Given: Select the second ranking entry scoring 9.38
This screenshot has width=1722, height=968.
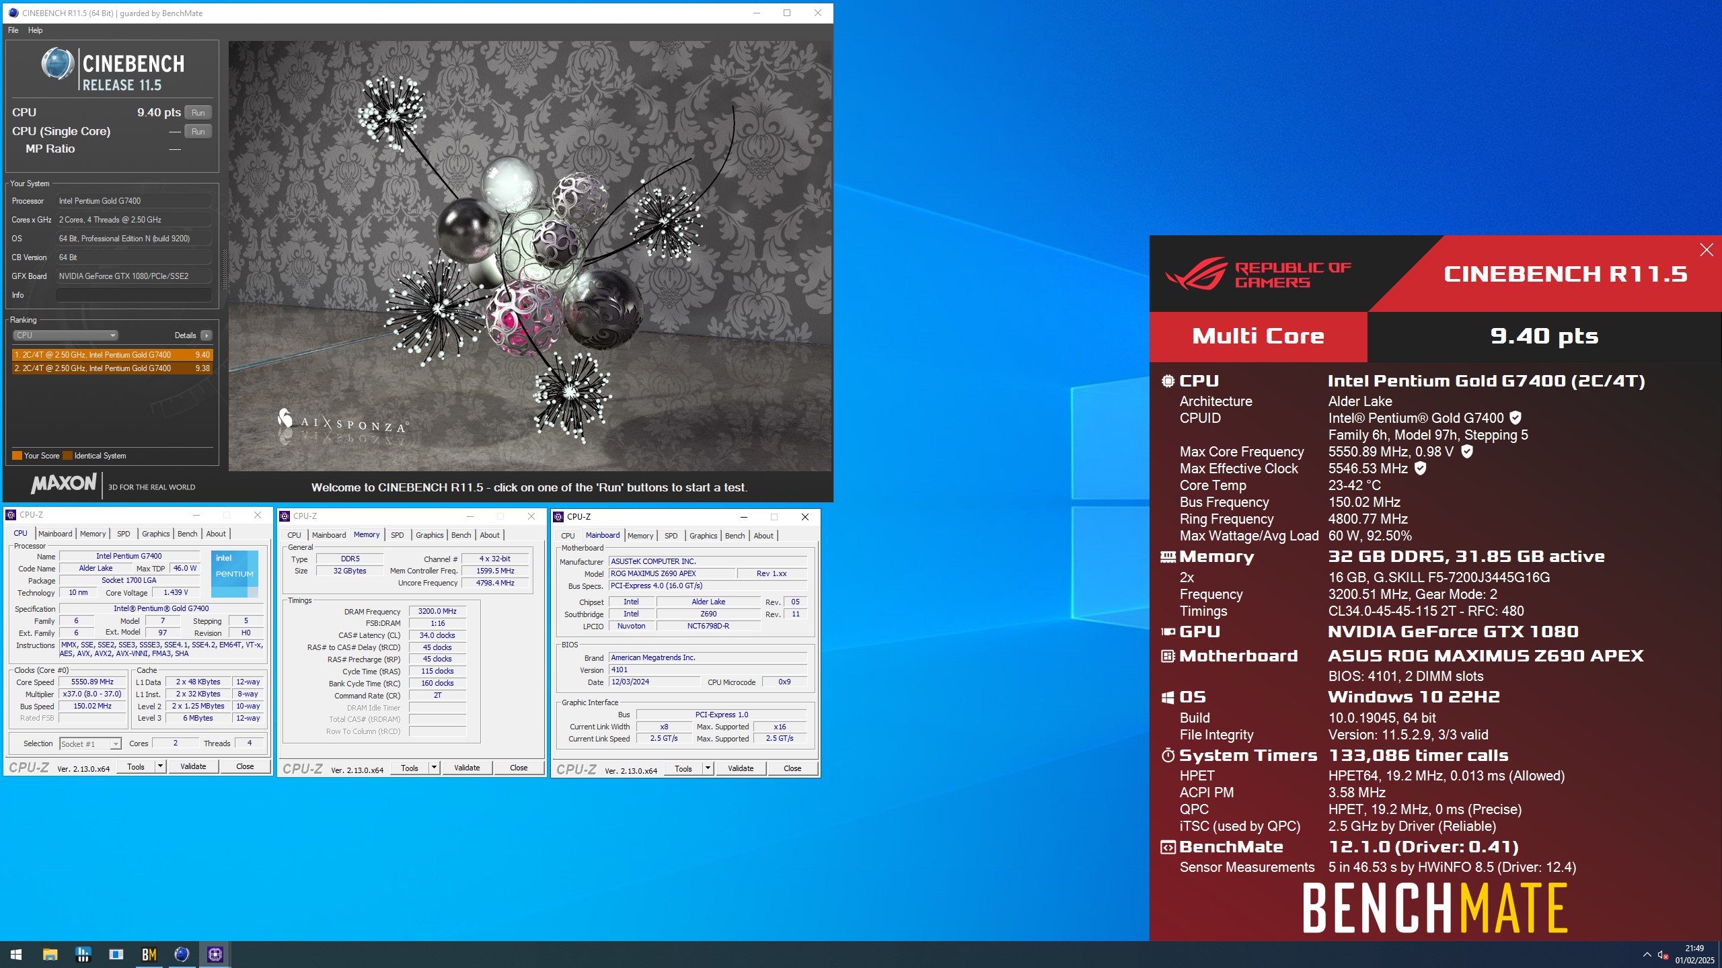Looking at the screenshot, I should point(112,368).
